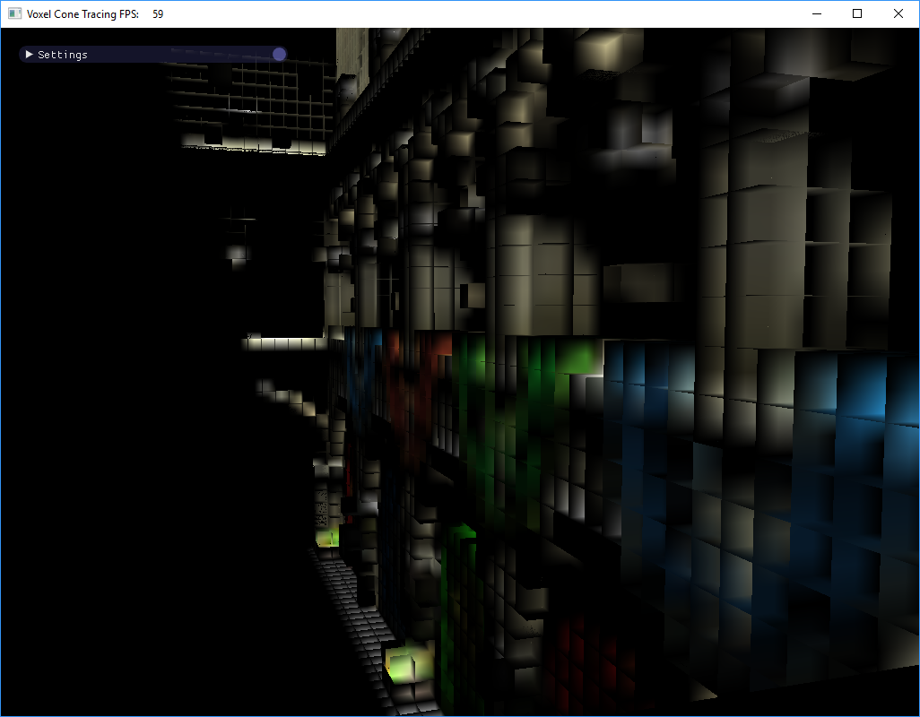Image resolution: width=920 pixels, height=717 pixels.
Task: Click the application icon in title bar
Action: 14,13
